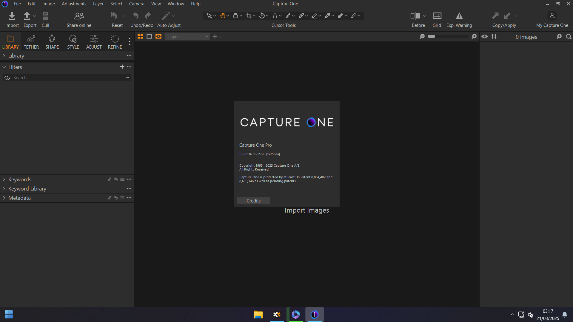Open the Layer dropdown in viewer bar
Viewport: 573px width, 322px height.
point(188,36)
